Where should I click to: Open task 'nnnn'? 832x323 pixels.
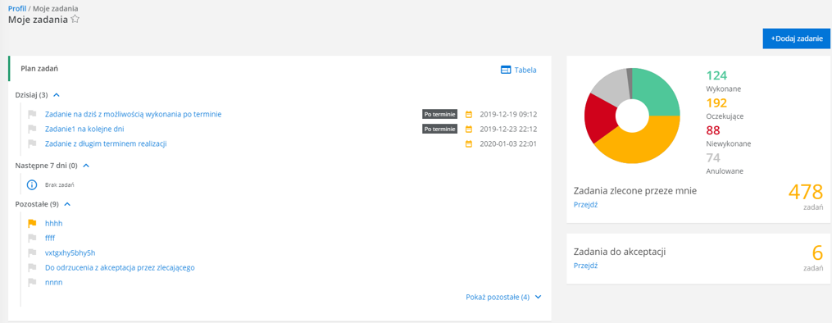53,283
